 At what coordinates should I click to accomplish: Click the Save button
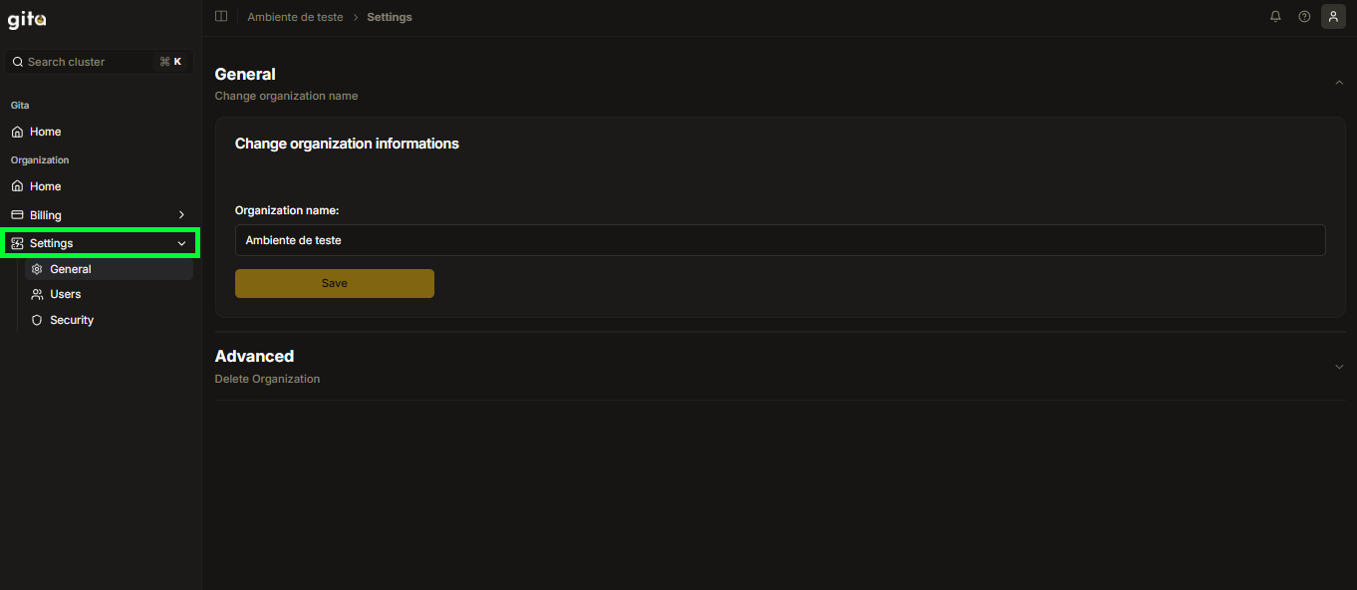click(335, 283)
